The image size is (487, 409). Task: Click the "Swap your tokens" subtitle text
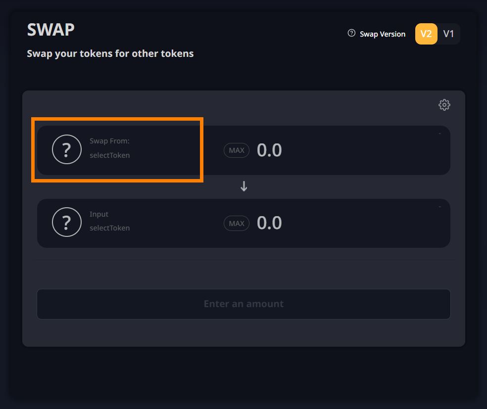click(110, 53)
